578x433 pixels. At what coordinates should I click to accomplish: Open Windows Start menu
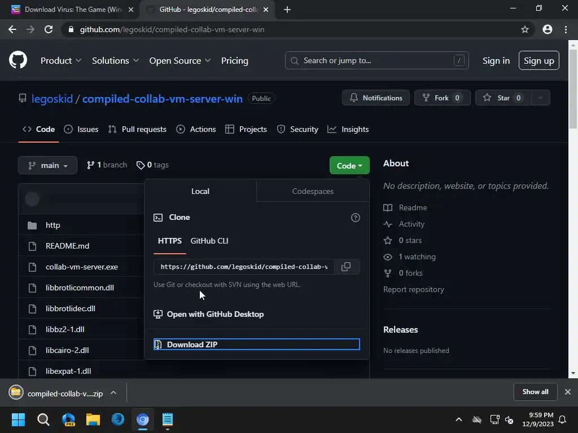18,419
